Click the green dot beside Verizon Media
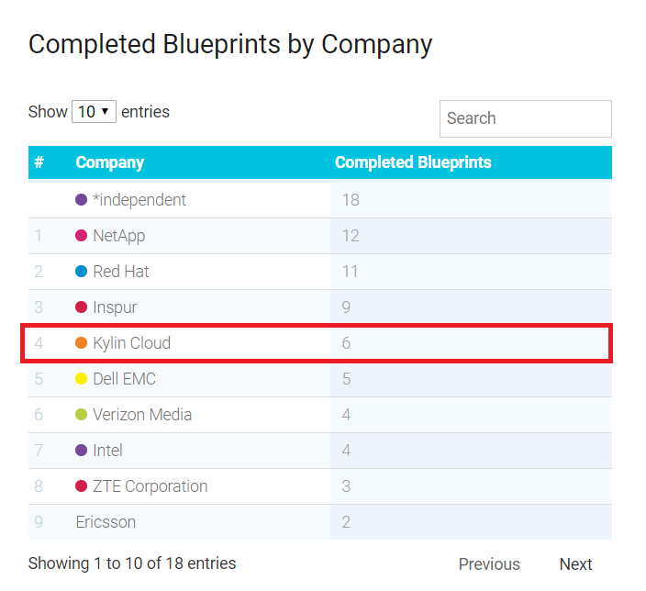 pos(81,415)
